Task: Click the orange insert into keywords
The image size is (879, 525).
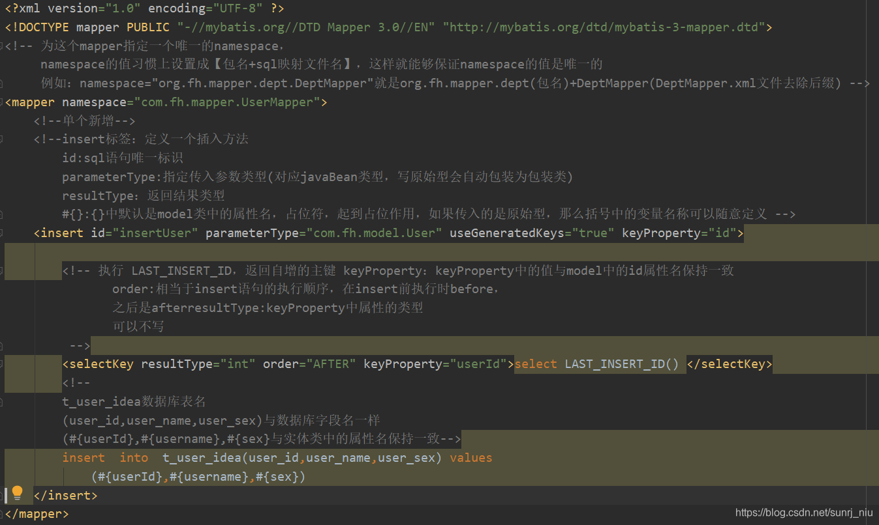Action: tap(105, 458)
